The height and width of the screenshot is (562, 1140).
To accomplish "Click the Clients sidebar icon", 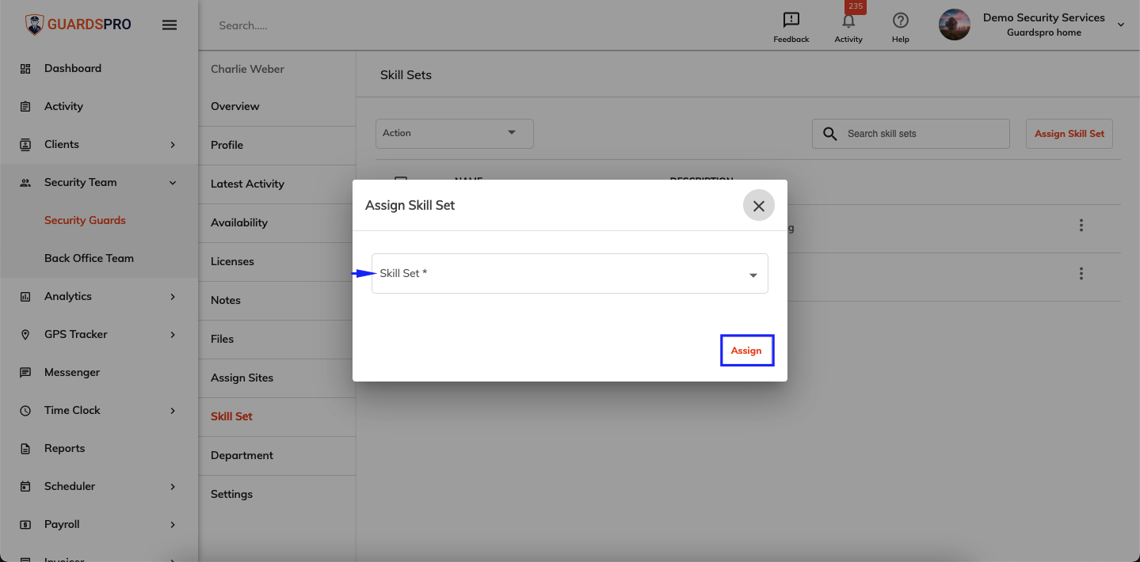I will (x=25, y=145).
